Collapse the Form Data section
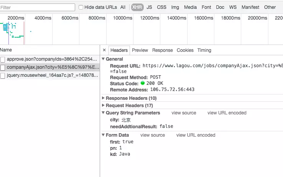 tap(103, 135)
